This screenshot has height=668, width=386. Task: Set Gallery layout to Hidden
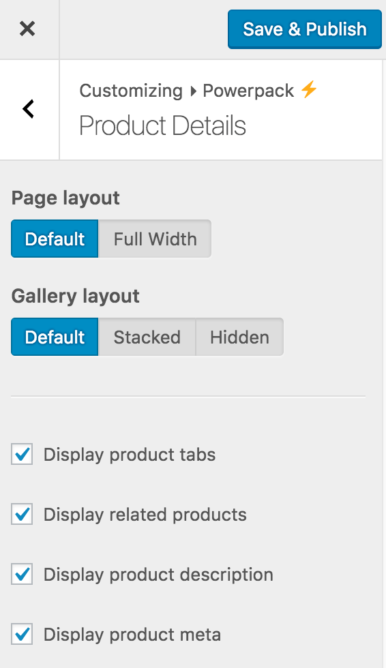point(239,337)
